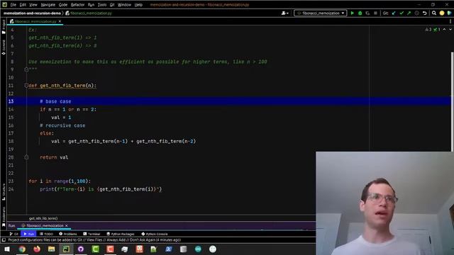Open the Structure side panel
The image size is (454, 255).
pyautogui.click(x=4, y=192)
